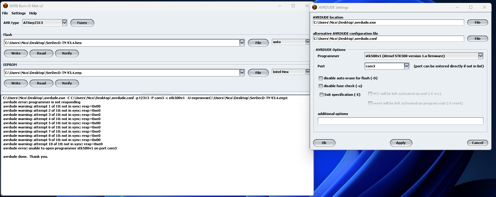Open the Flash format 'auto' dropdown
Viewport: 496px width, 197px height.
coord(307,42)
